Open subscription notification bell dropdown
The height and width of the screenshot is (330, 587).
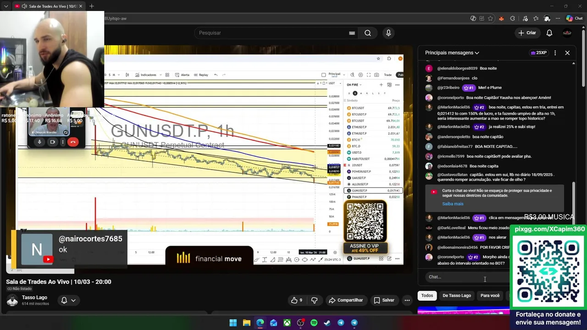(x=68, y=300)
